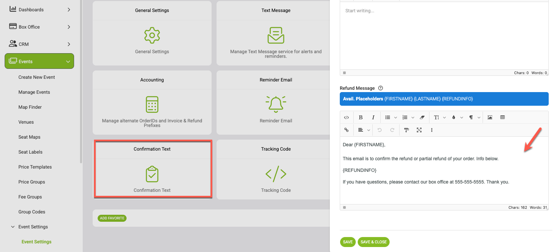This screenshot has width=558, height=252.
Task: Click the 'Avail. Placeholders' blue banner
Action: click(444, 99)
